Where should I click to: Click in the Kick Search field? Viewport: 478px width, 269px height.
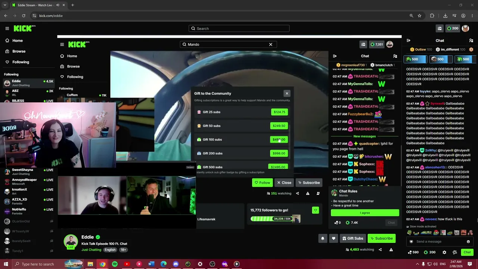click(239, 28)
